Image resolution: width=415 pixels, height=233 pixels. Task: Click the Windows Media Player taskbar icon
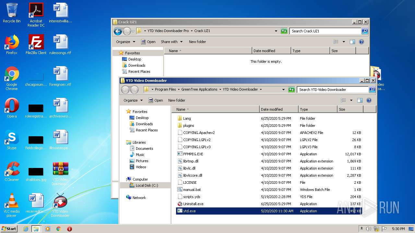(48, 229)
